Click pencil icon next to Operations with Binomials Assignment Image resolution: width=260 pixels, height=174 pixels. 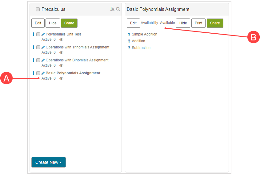pos(43,60)
